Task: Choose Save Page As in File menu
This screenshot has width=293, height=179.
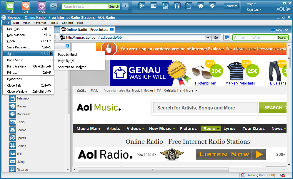Action: pos(29,47)
